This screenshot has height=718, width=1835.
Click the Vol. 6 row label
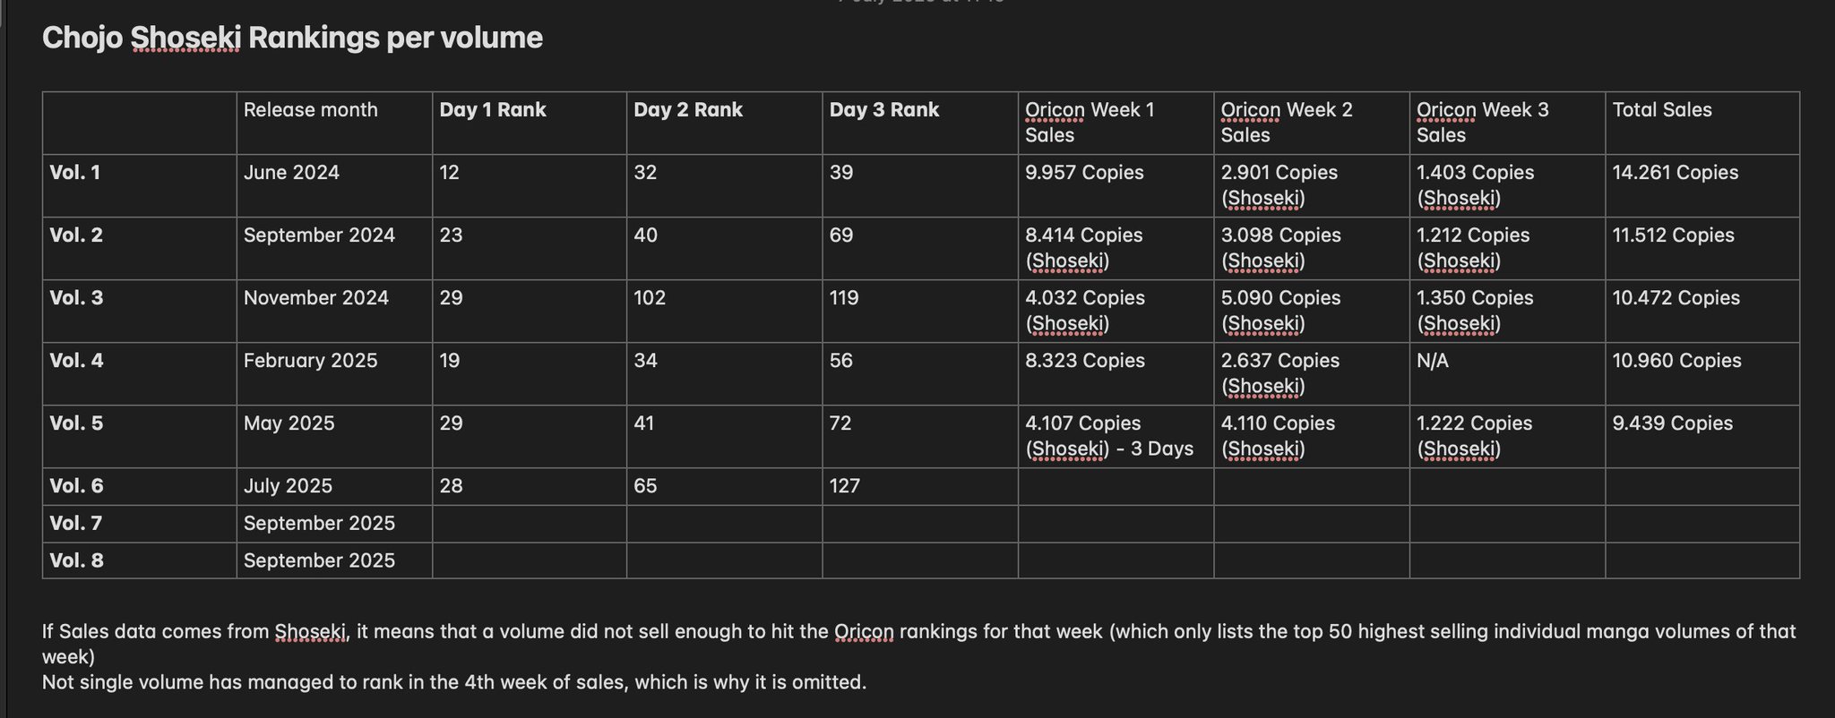(140, 486)
